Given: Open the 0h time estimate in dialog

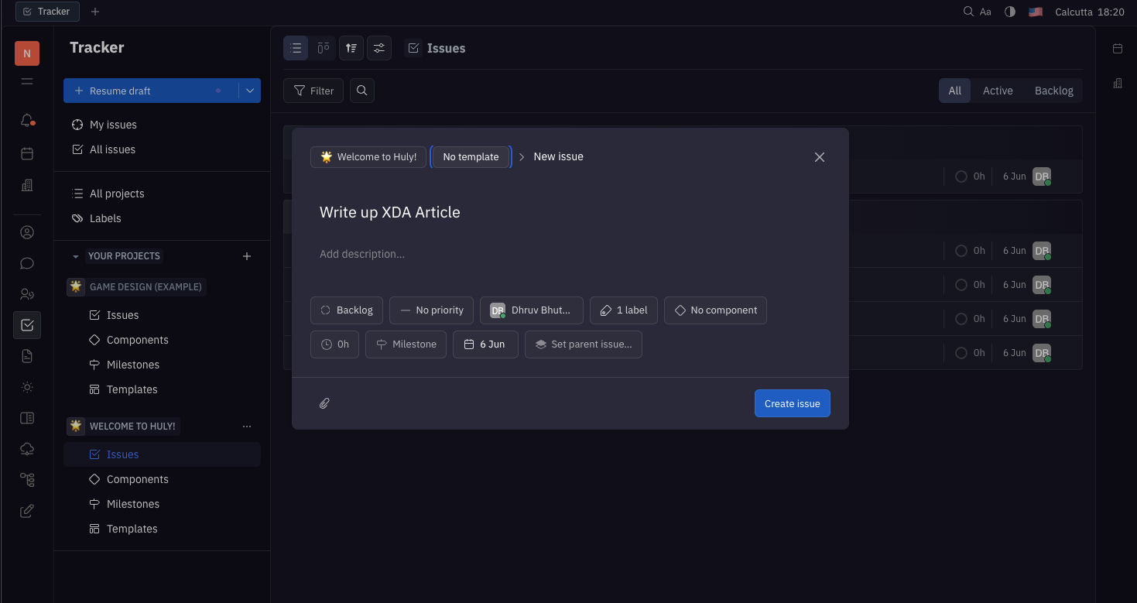Looking at the screenshot, I should [334, 344].
